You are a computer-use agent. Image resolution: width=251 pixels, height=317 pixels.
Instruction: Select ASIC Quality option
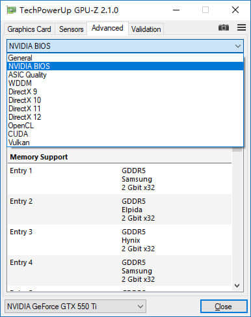(125, 75)
